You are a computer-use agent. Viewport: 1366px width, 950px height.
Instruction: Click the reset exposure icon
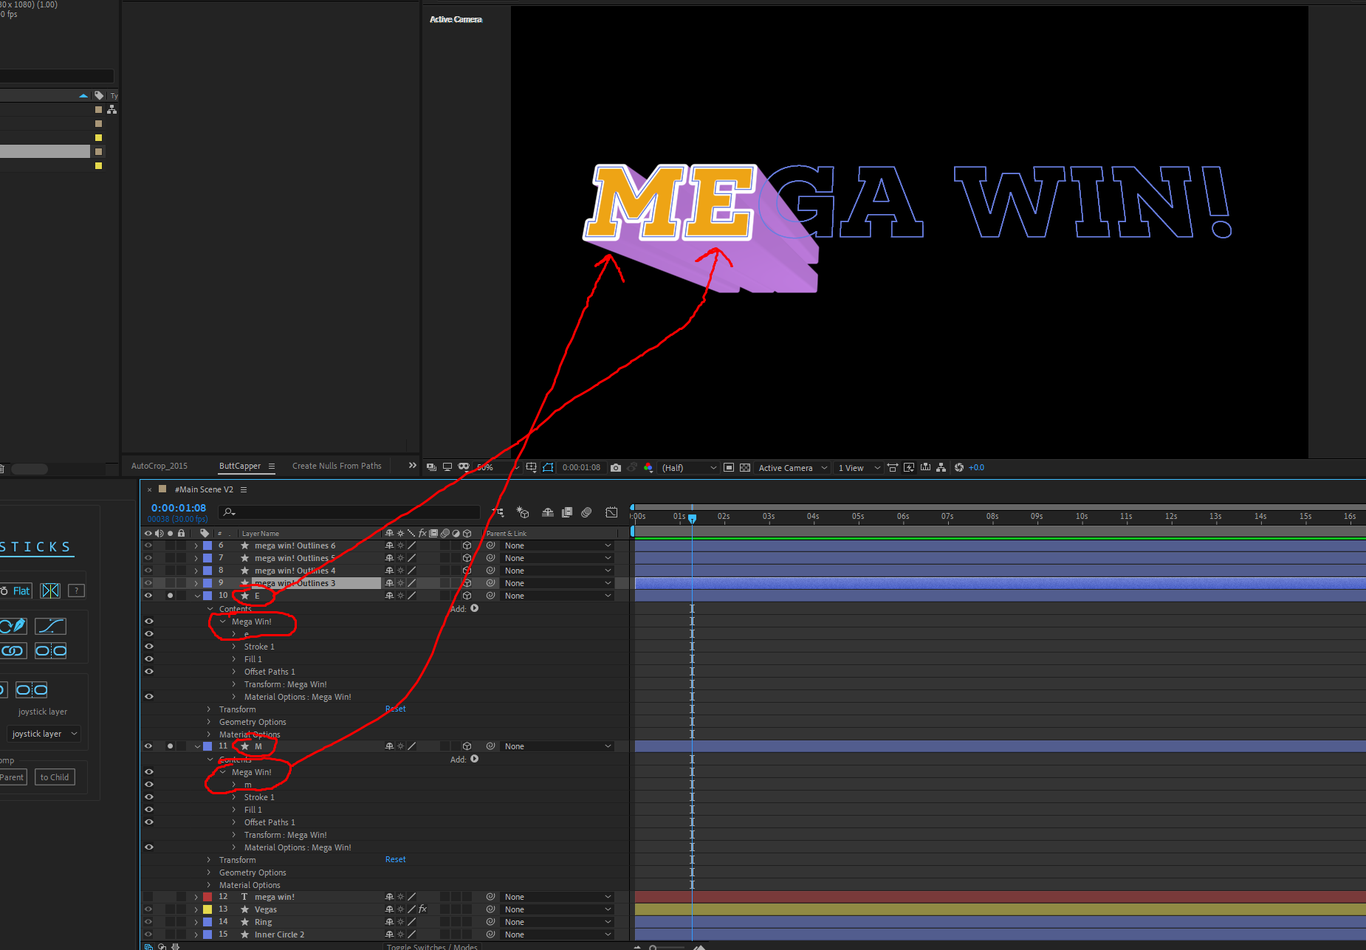(959, 467)
